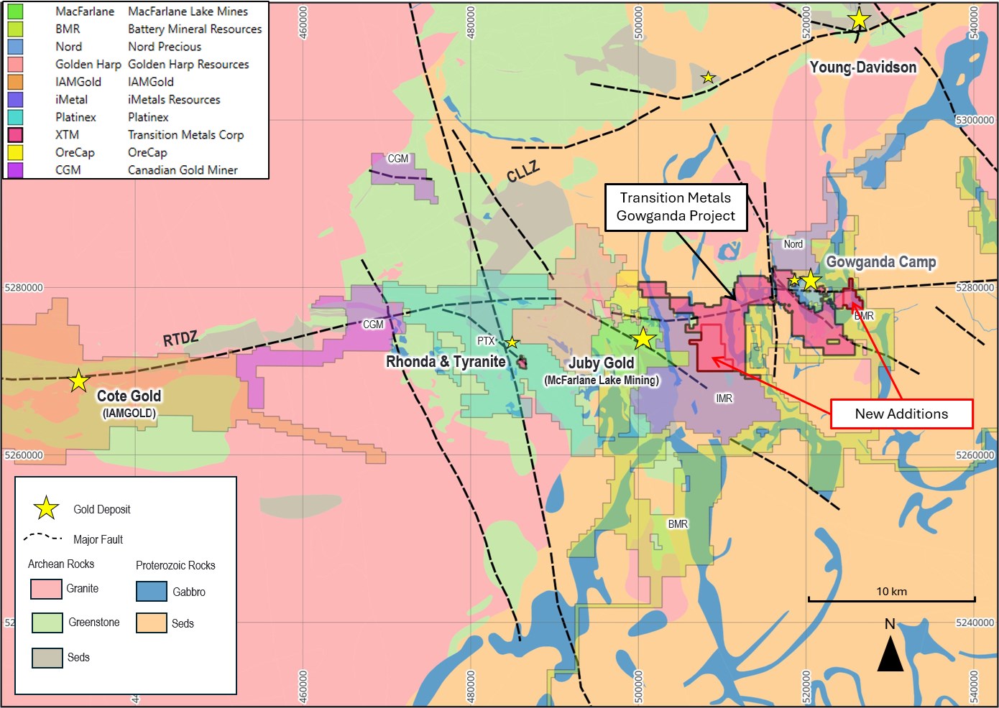Click the 'Archean Rocks' legend heading

pyautogui.click(x=61, y=564)
